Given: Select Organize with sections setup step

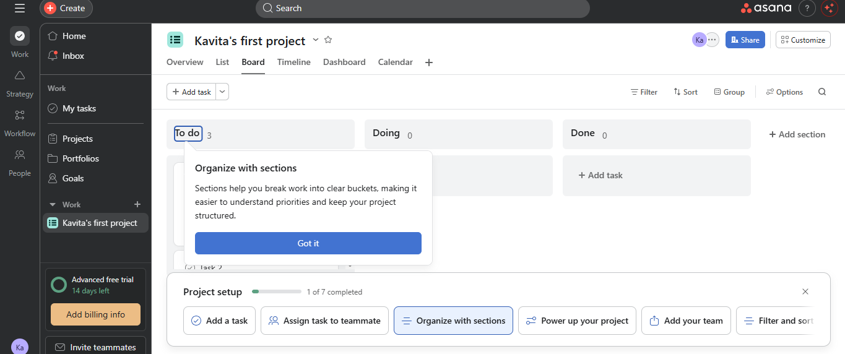Looking at the screenshot, I should [453, 321].
